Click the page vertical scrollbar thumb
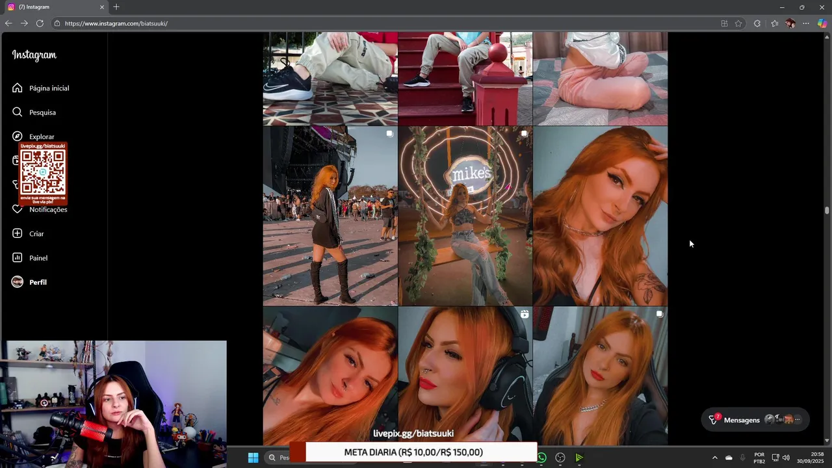The height and width of the screenshot is (468, 832). click(827, 210)
